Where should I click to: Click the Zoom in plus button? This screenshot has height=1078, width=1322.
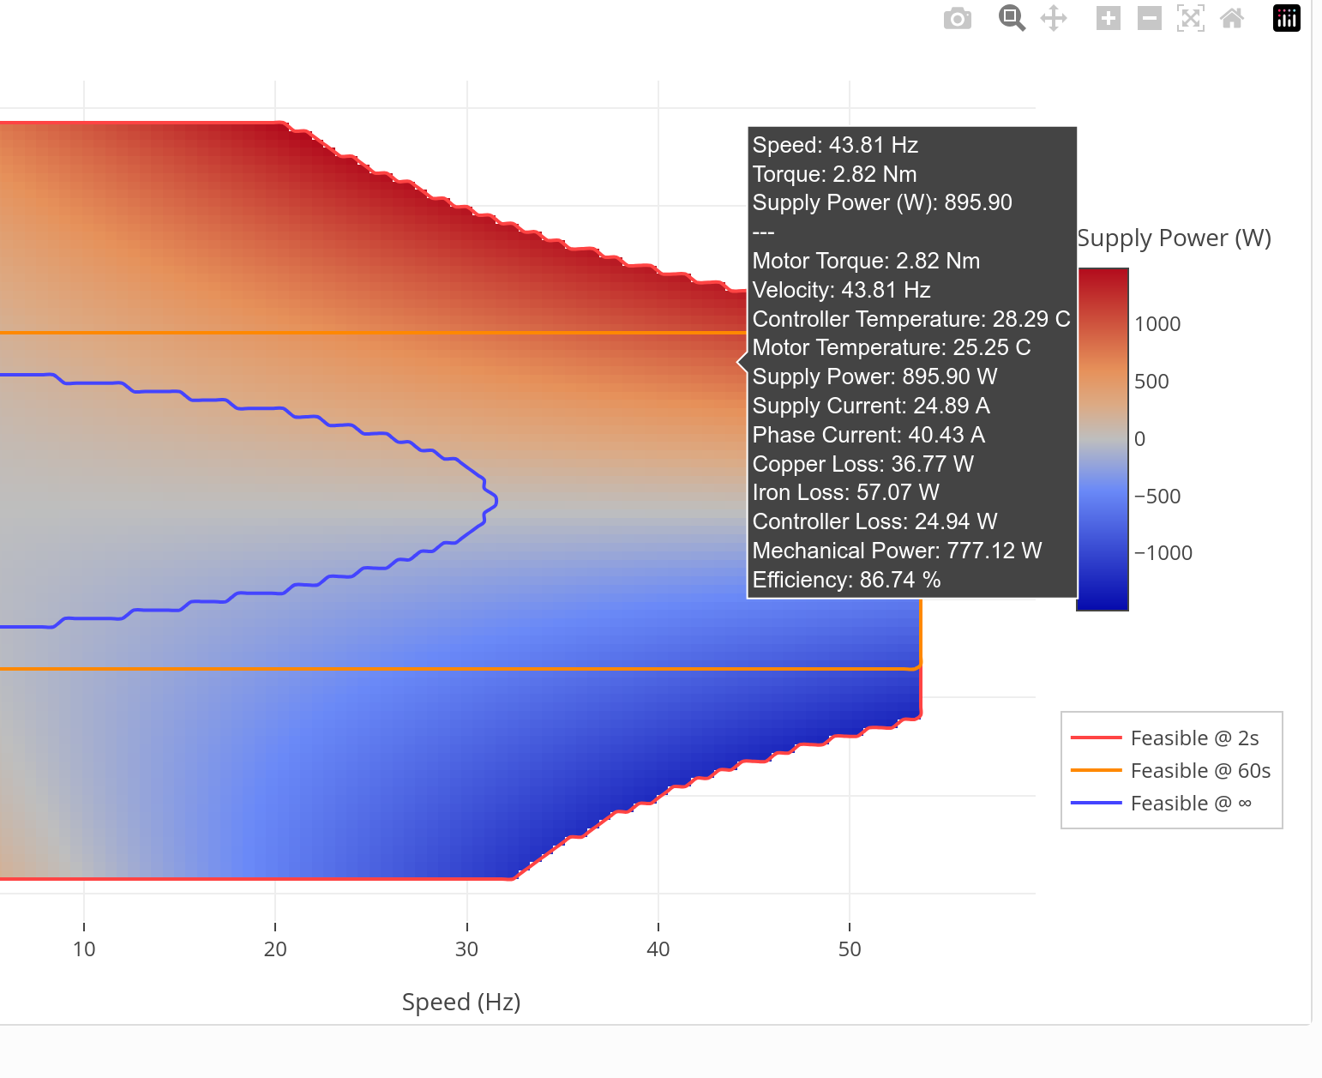tap(1108, 18)
